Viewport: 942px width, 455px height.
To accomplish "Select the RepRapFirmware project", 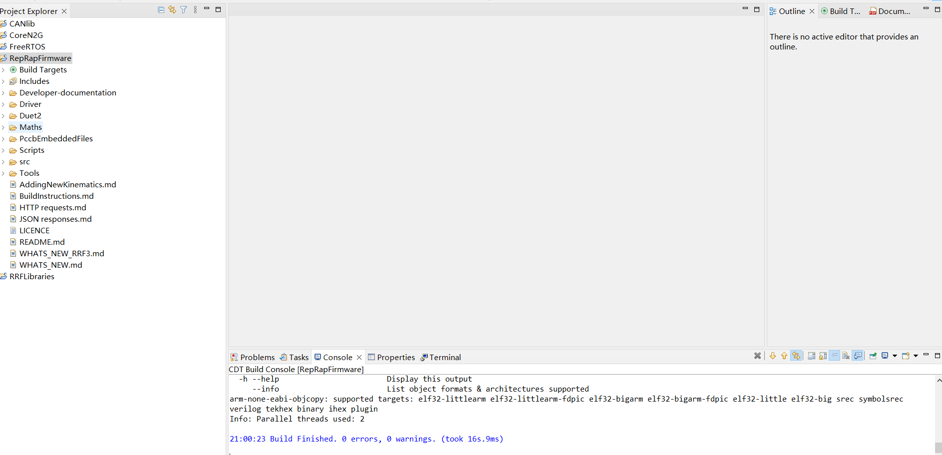I will click(x=40, y=58).
